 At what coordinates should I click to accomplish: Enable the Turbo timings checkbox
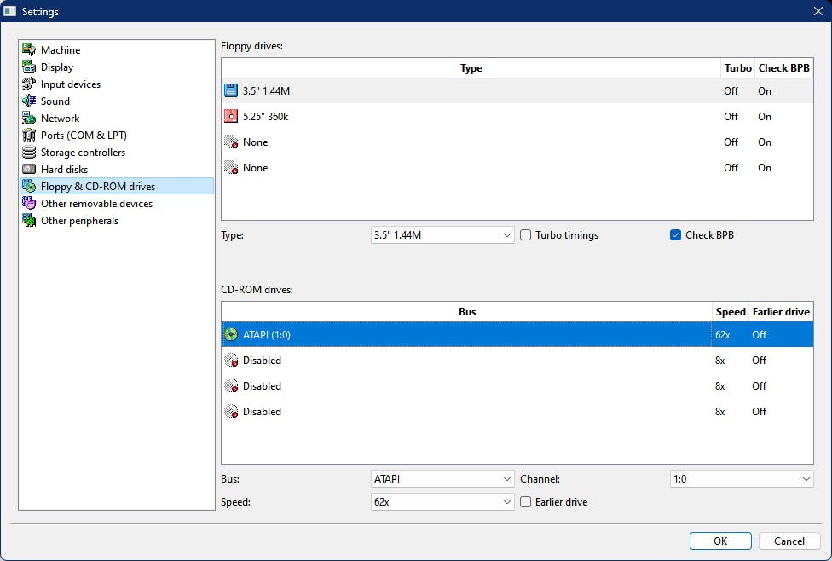click(x=526, y=235)
